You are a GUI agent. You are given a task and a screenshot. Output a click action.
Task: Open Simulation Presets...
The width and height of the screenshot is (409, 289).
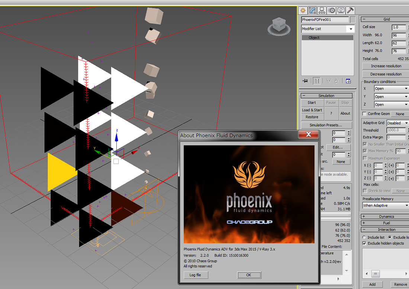(x=326, y=125)
